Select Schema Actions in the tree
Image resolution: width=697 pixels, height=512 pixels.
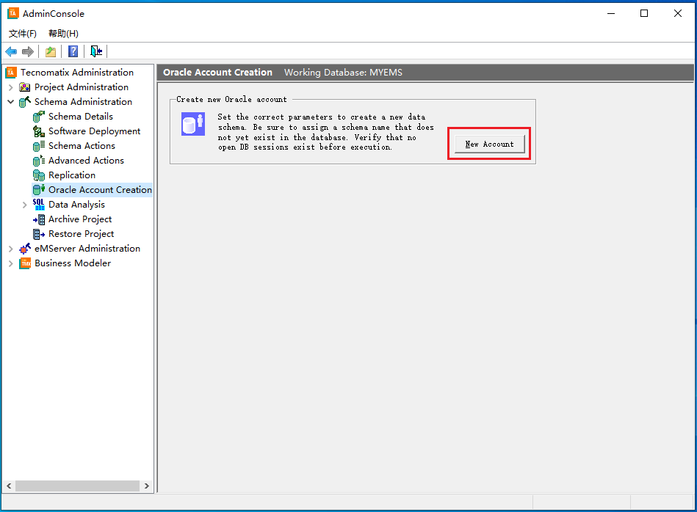pyautogui.click(x=82, y=146)
